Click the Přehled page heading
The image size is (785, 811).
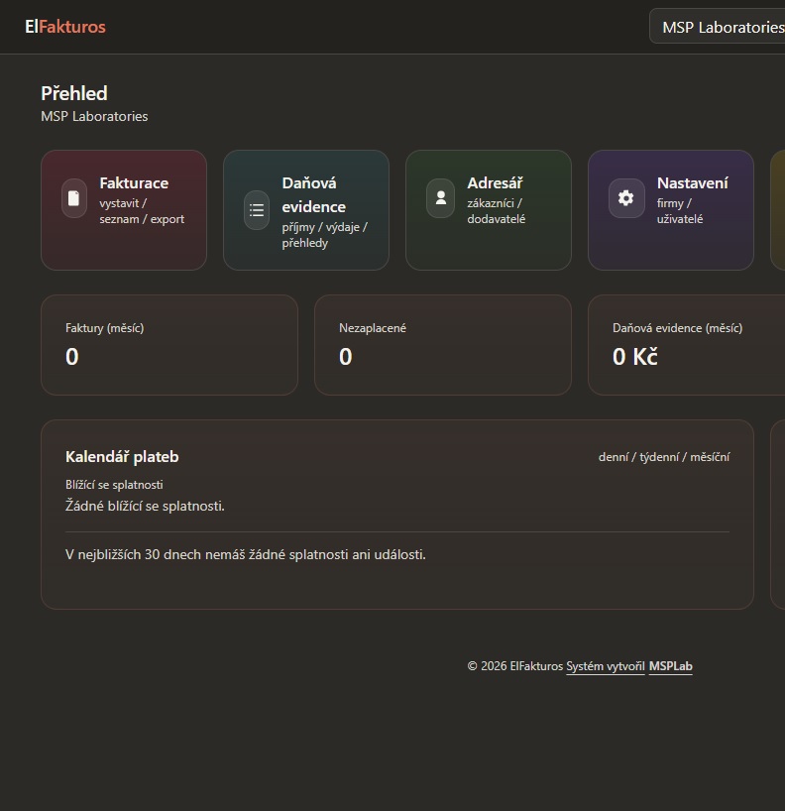click(74, 93)
